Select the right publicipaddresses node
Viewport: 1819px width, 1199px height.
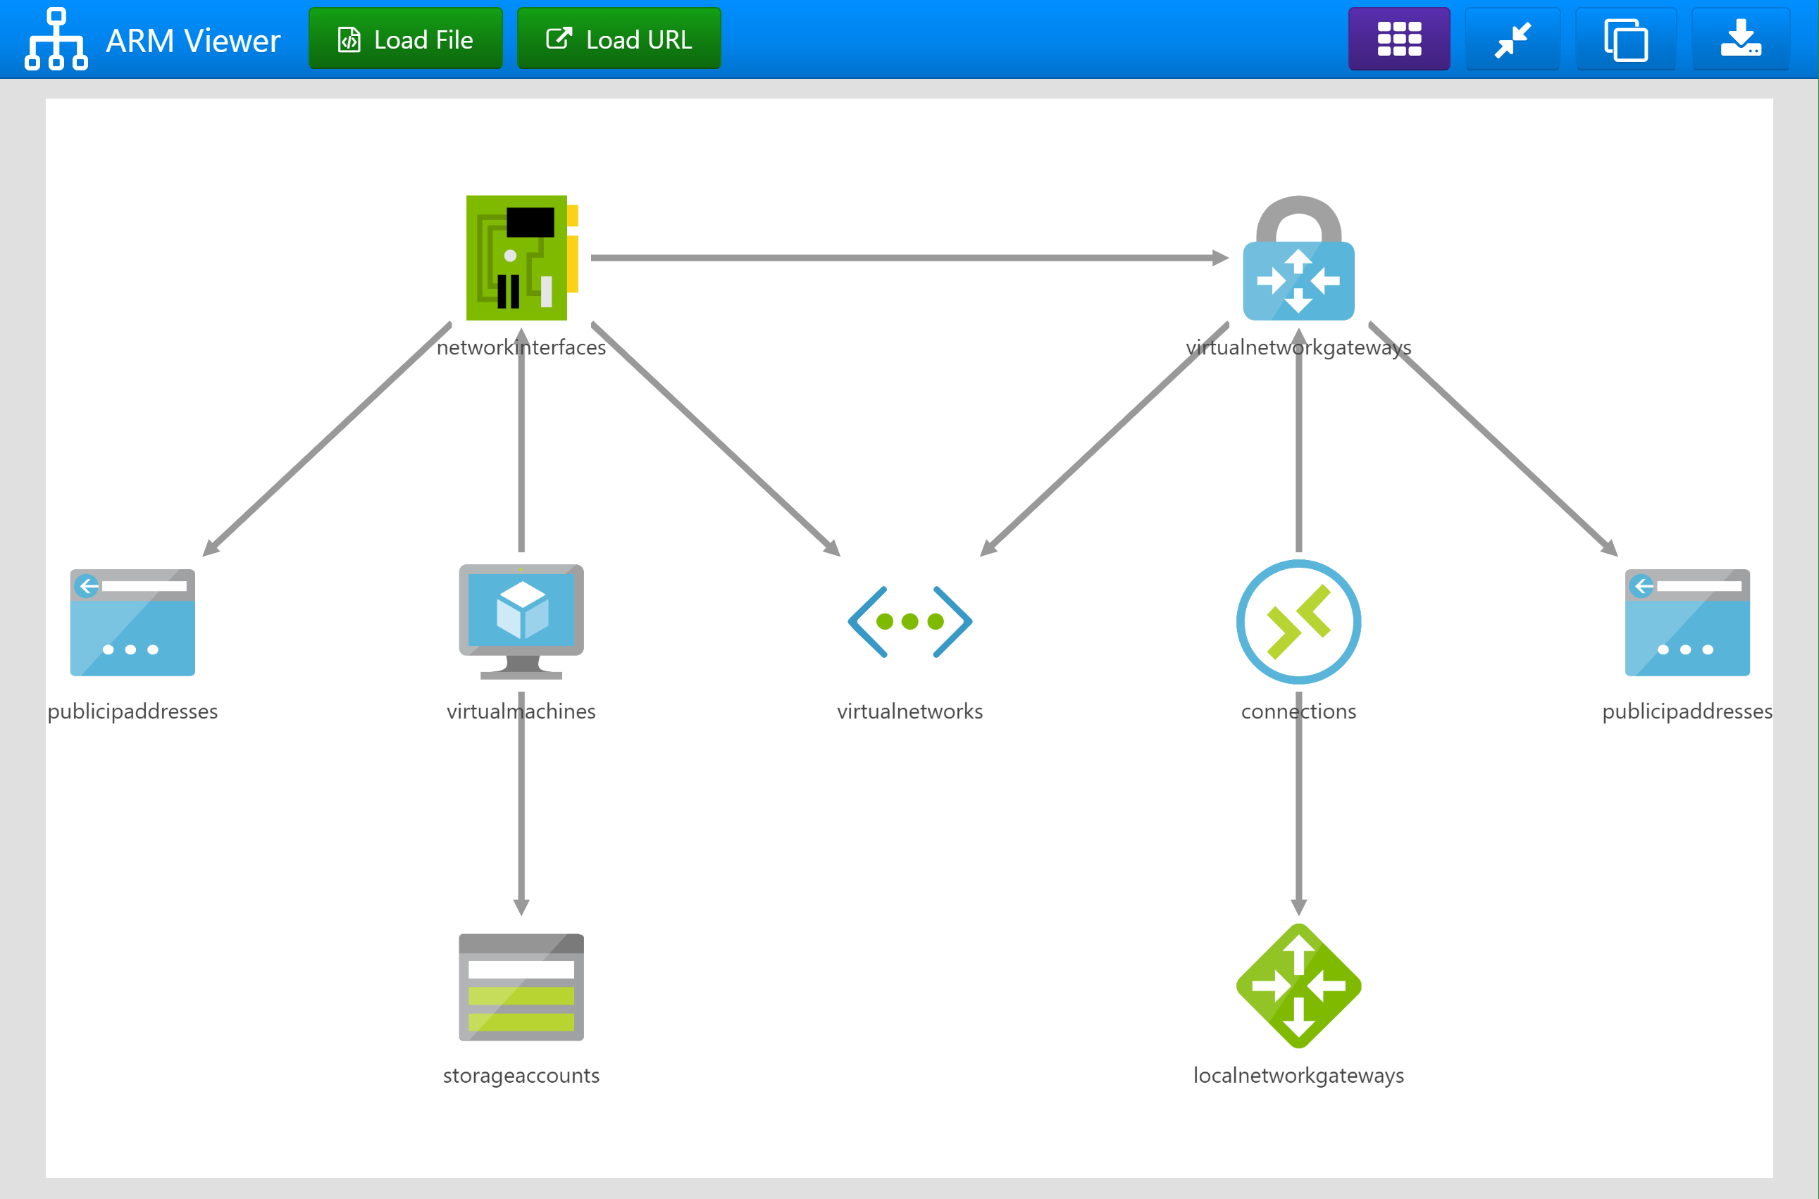point(1686,621)
